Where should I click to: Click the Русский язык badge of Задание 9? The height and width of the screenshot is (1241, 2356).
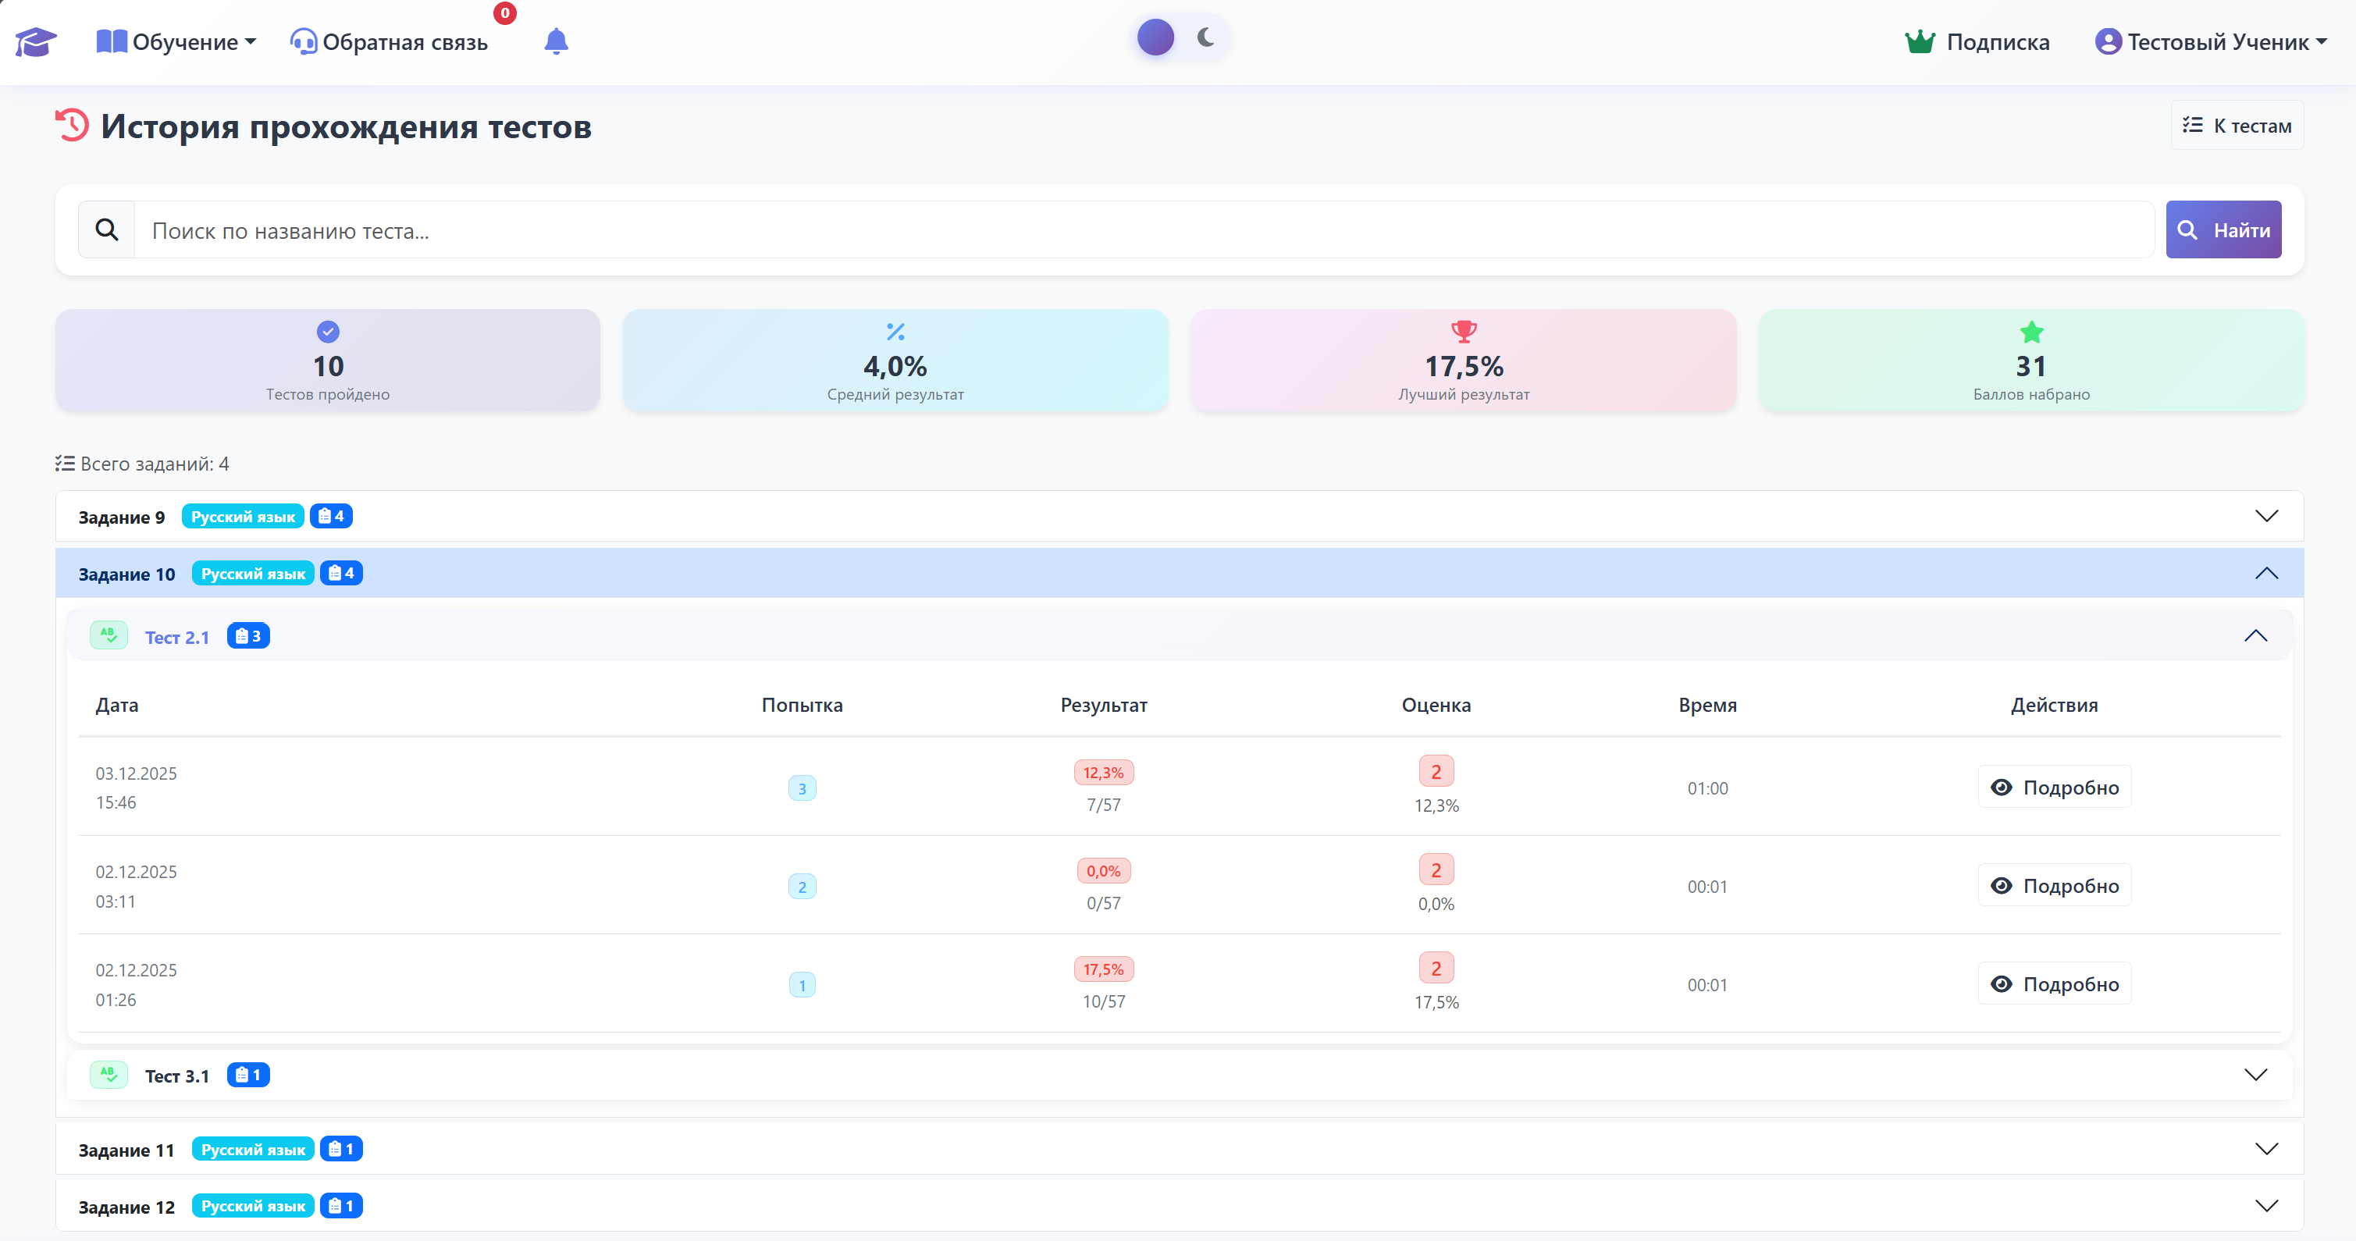click(242, 516)
